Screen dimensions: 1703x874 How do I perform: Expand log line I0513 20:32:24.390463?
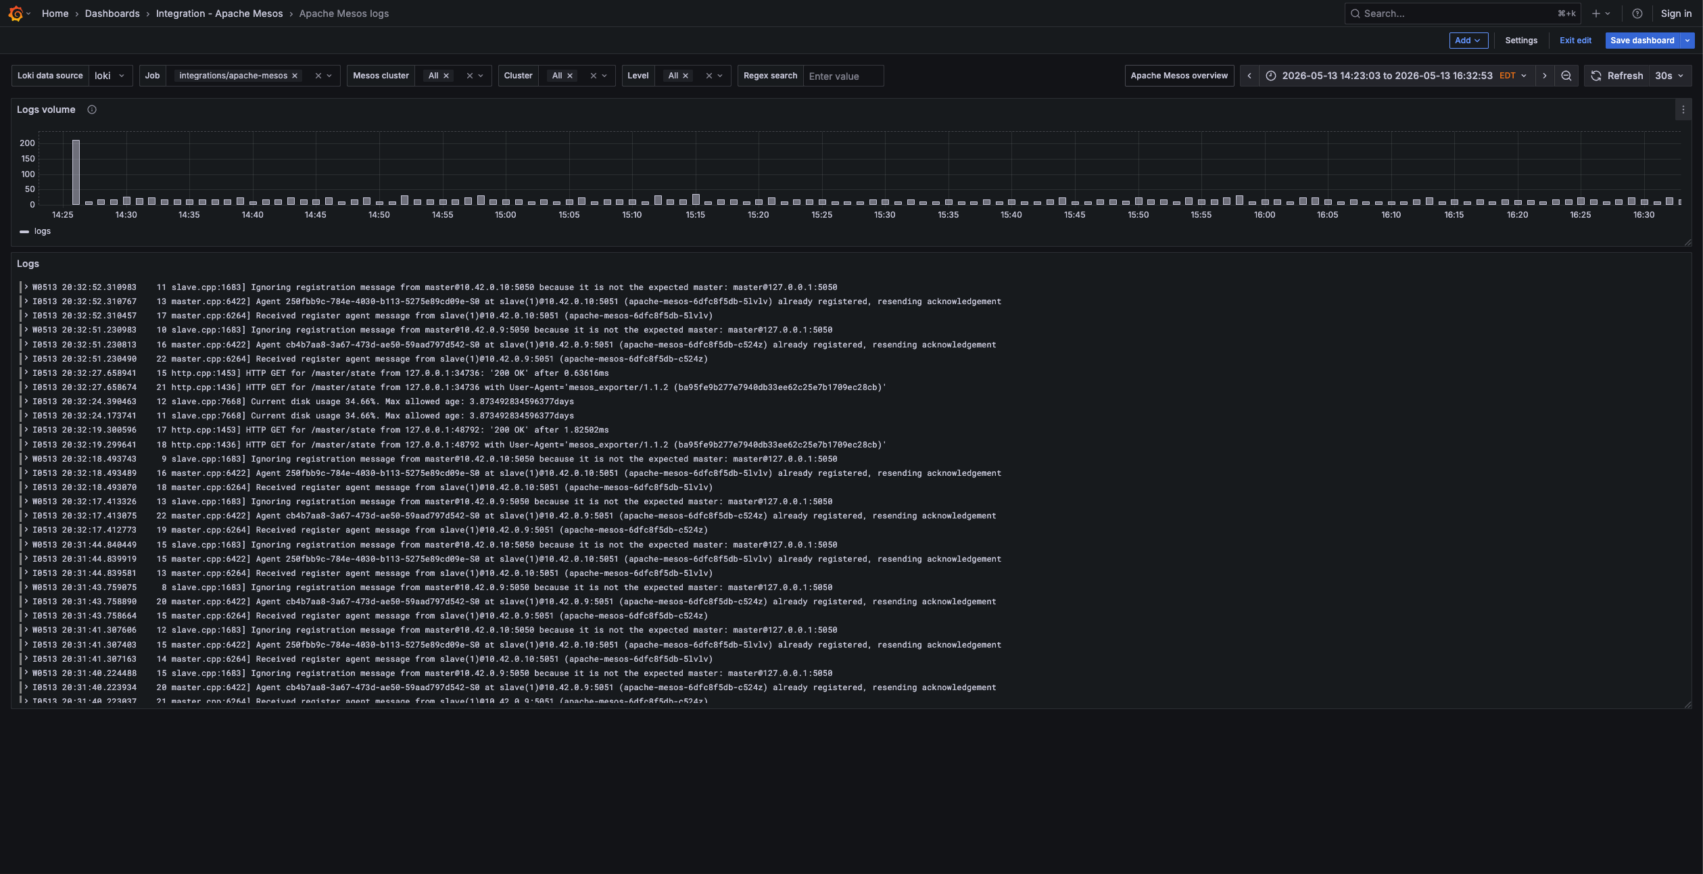[26, 402]
